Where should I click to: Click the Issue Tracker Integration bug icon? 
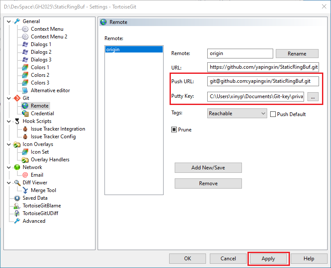[25, 129]
